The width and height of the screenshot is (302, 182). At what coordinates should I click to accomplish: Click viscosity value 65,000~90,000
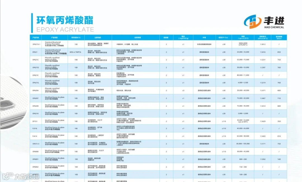pos(243,136)
